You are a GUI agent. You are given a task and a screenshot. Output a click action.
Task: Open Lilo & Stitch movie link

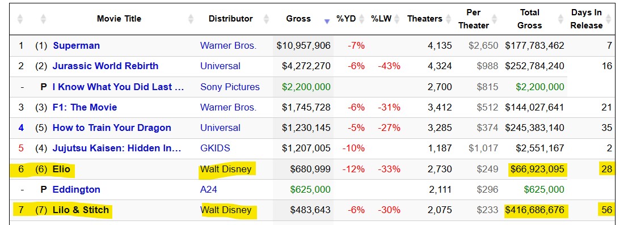(x=81, y=210)
